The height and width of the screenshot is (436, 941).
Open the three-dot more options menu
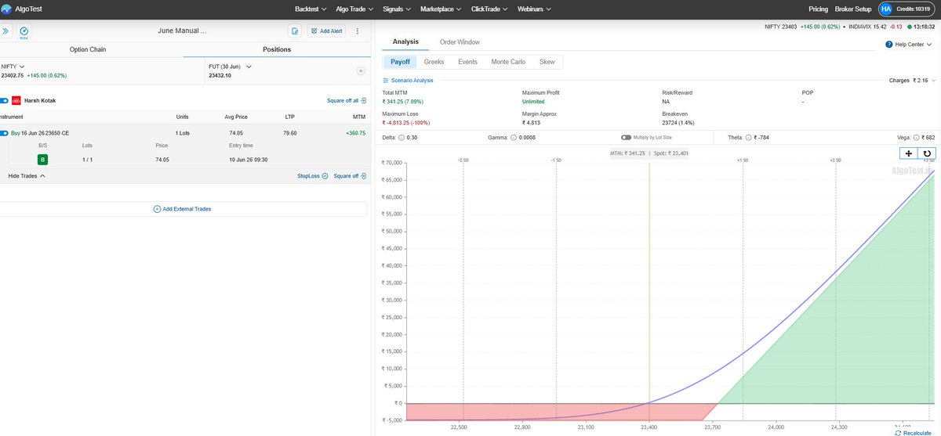tap(358, 31)
